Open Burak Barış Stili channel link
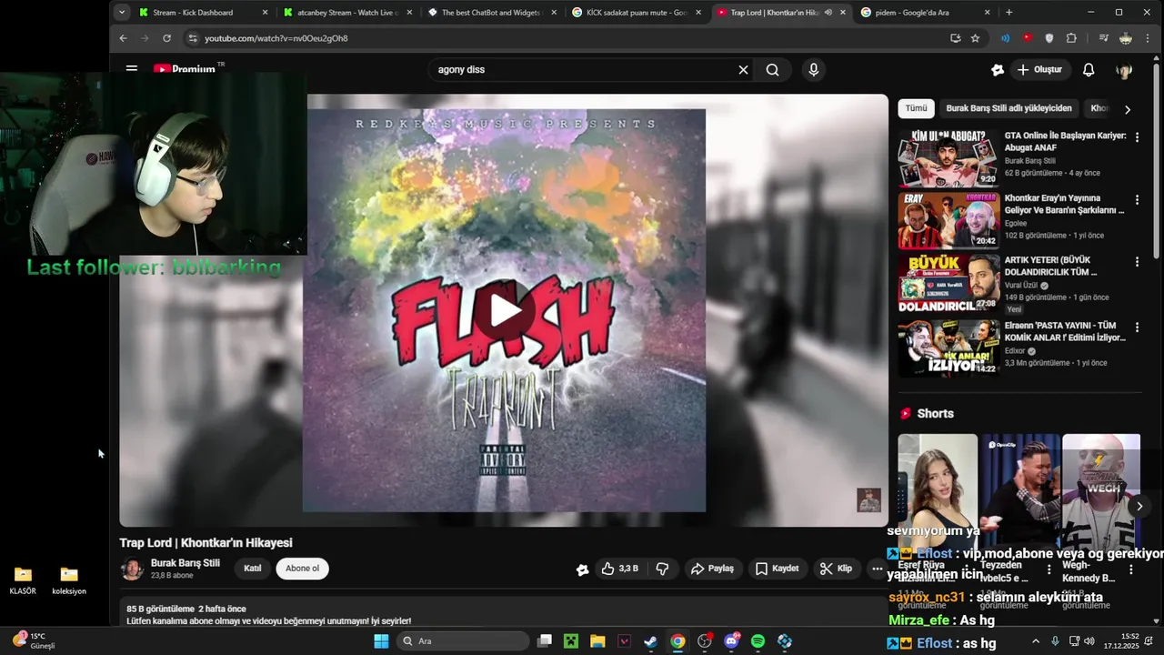 (186, 563)
